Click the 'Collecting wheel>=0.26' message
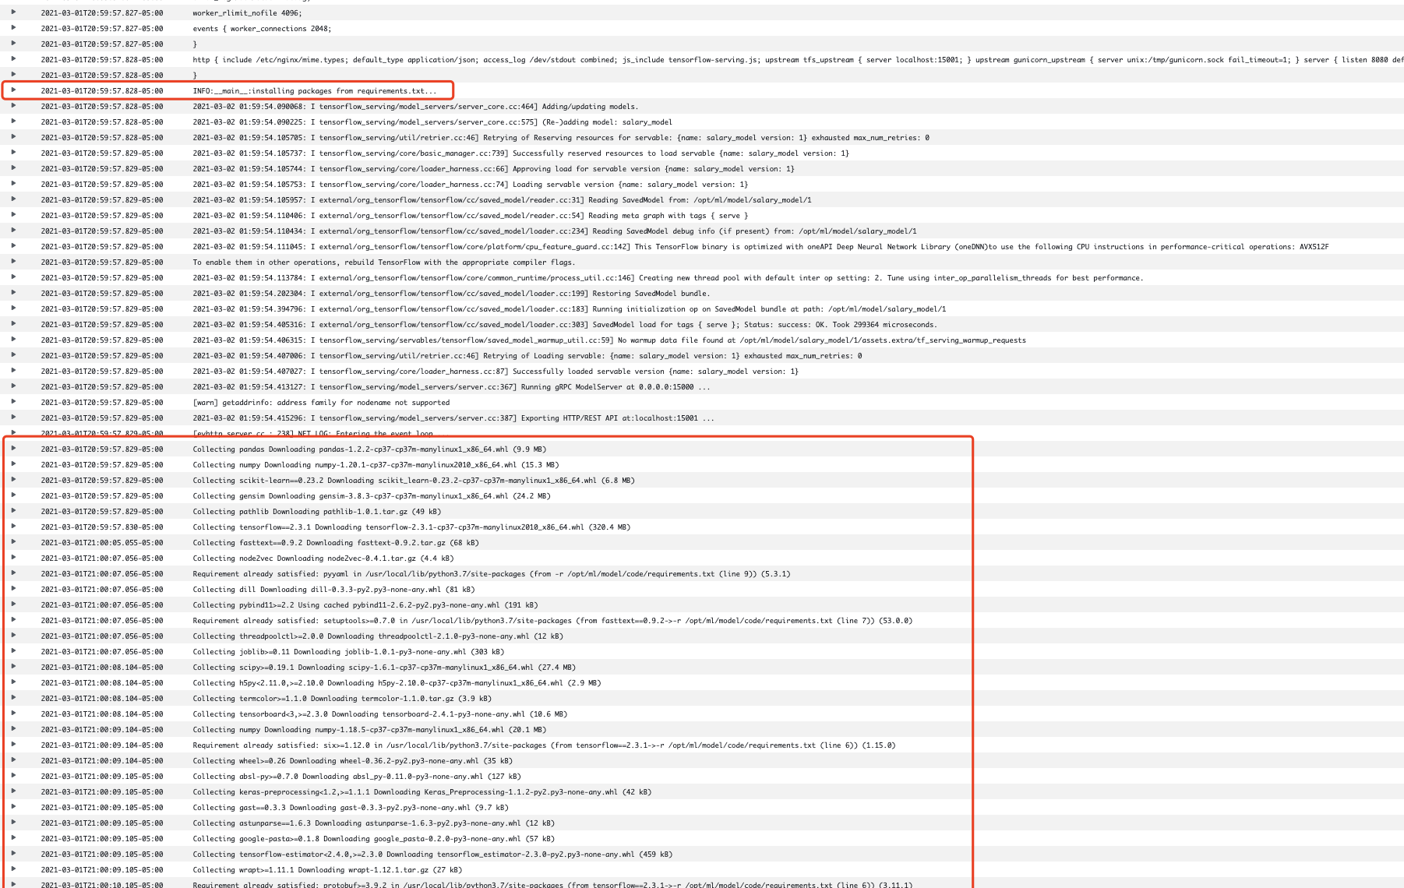The width and height of the screenshot is (1404, 888). 352,761
